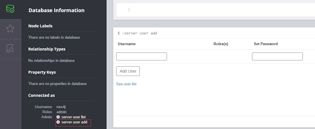The height and width of the screenshot is (129, 315).
Task: Click the Set Password column header
Action: 266,44
